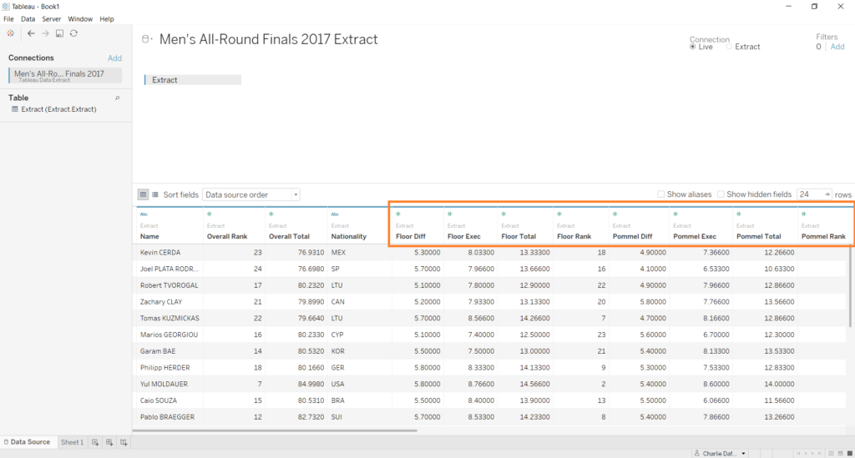Image resolution: width=855 pixels, height=458 pixels.
Task: Click Add link next to Connections
Action: pos(114,58)
